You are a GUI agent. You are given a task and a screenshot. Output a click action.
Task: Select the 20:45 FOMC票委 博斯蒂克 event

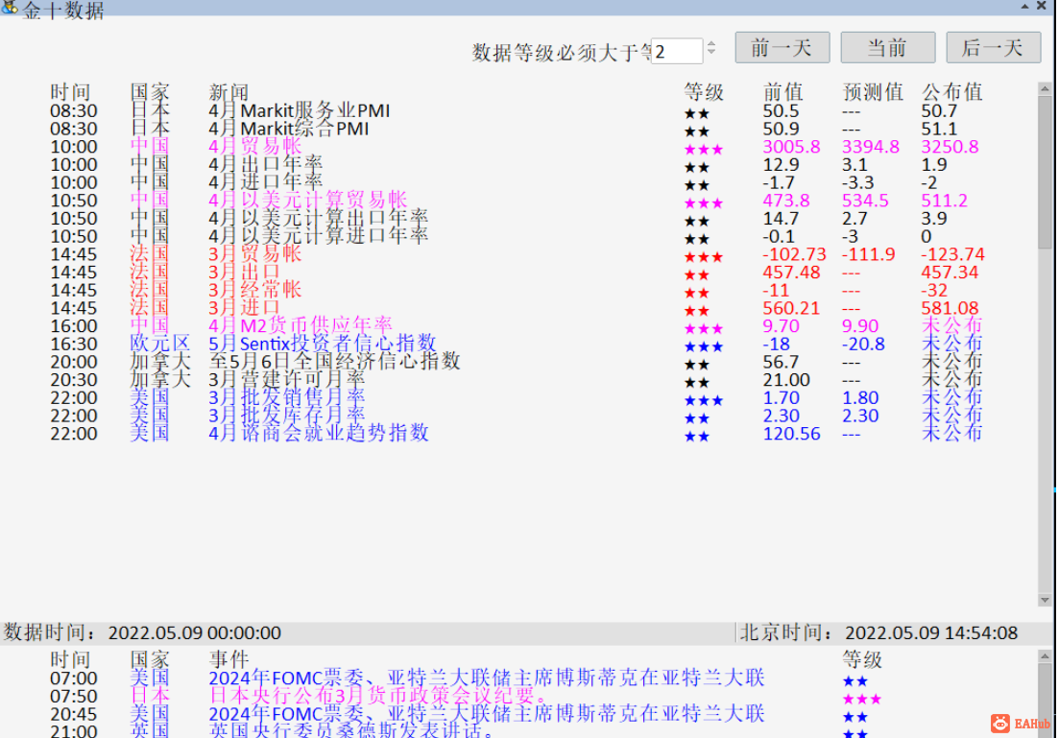click(466, 714)
